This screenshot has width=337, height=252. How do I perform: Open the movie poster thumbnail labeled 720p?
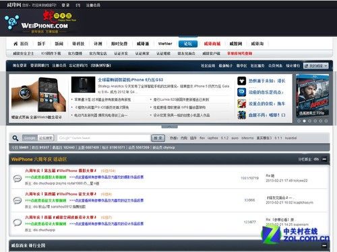point(312,95)
